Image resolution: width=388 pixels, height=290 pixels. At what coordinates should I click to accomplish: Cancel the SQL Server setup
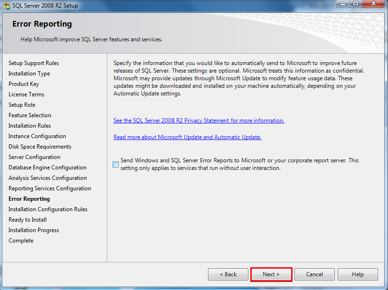tap(314, 274)
